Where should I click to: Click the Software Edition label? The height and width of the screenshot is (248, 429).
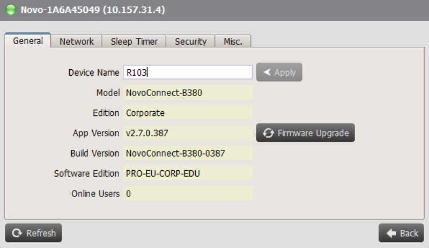coord(86,173)
